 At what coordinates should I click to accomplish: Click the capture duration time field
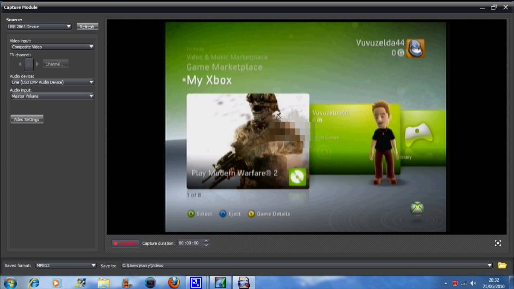click(190, 243)
